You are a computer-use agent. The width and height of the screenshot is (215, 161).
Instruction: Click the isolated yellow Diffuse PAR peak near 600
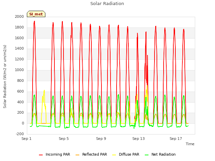tap(44, 91)
